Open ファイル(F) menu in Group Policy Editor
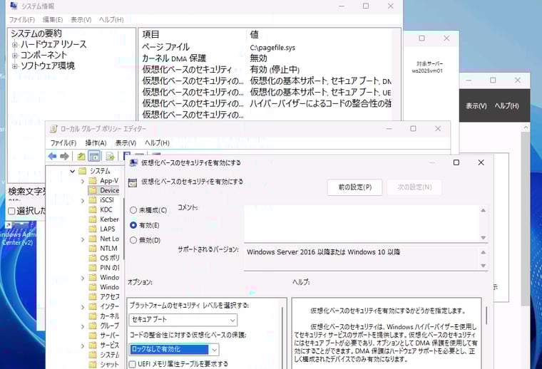 [63, 143]
